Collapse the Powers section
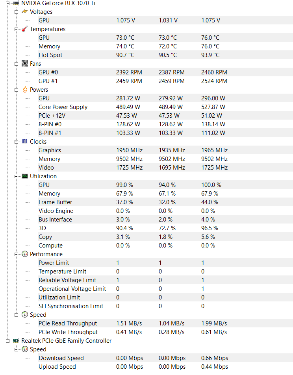The width and height of the screenshot is (293, 375). 17,90
